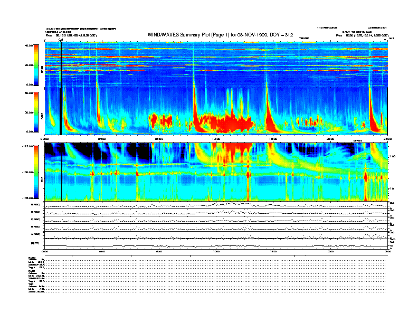This screenshot has width=418, height=323.
Task: Click the large red burst near 13:00 in RAD1
Action: click(231, 123)
